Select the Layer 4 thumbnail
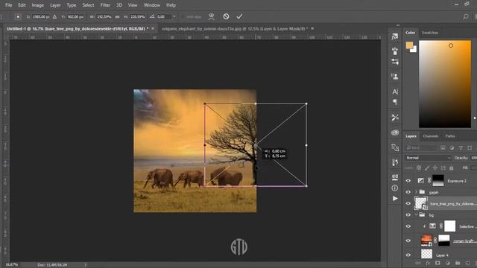Viewport: 477px width, 268px height. point(426,255)
